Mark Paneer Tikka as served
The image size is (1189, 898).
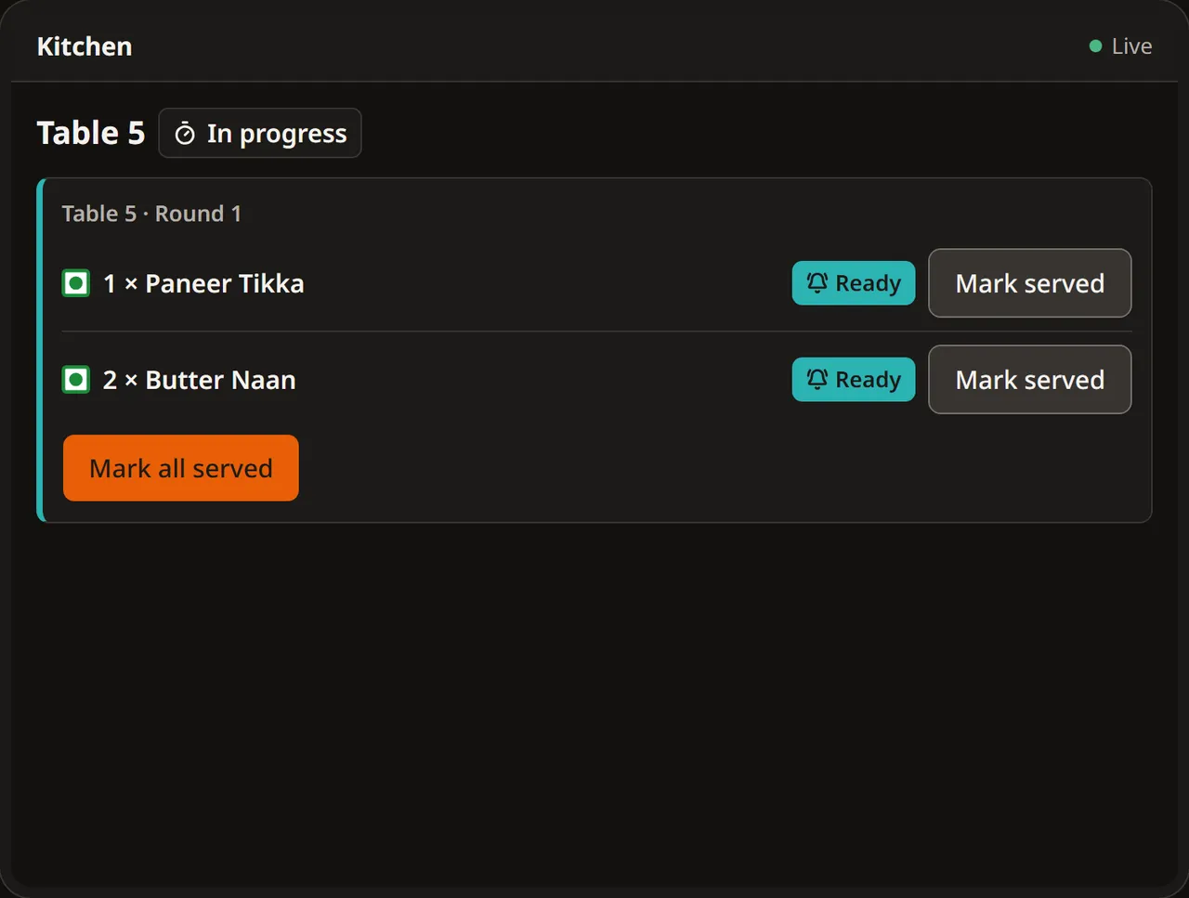(x=1030, y=283)
